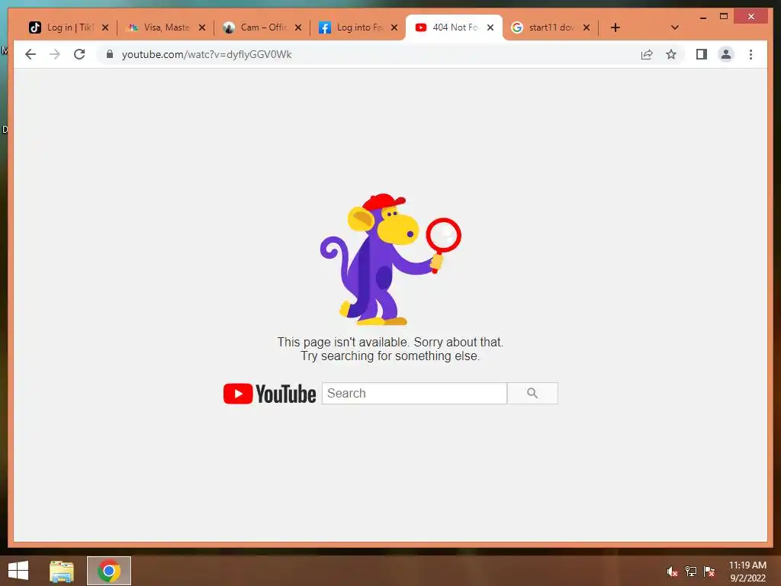Screen dimensions: 781x586
Task: Open File Explorer from the taskbar
Action: tap(62, 571)
